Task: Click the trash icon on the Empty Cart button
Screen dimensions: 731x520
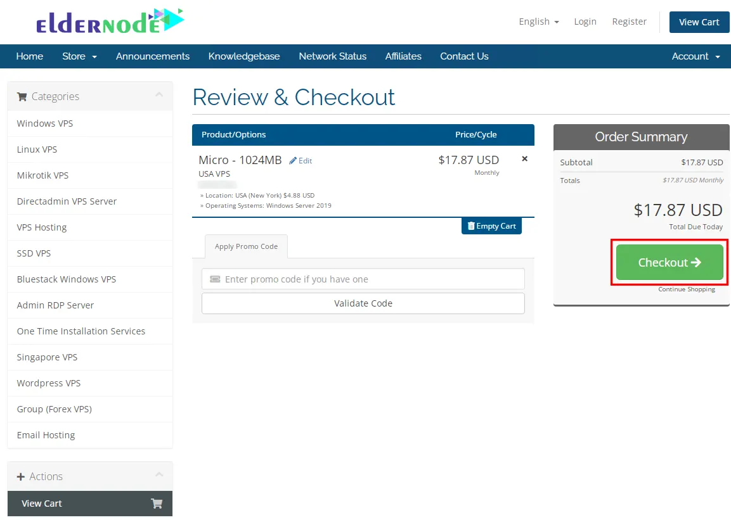Action: [x=470, y=225]
